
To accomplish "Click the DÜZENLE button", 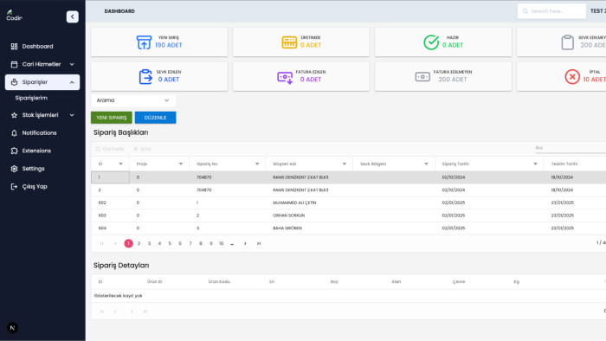I will click(x=155, y=118).
